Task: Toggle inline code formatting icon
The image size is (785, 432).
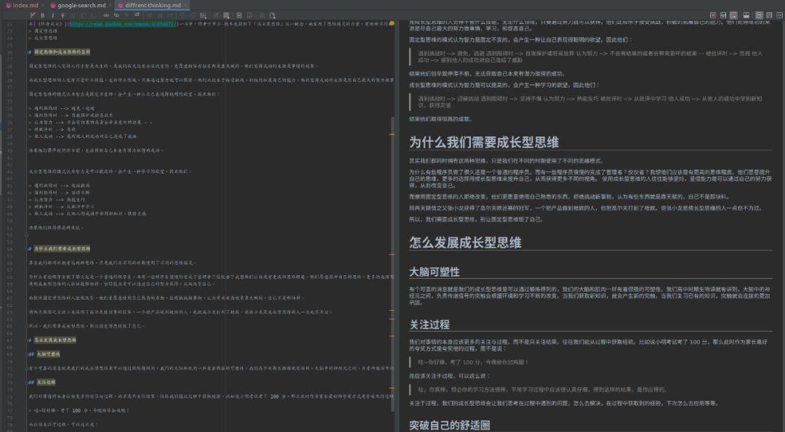Action: [x=106, y=15]
